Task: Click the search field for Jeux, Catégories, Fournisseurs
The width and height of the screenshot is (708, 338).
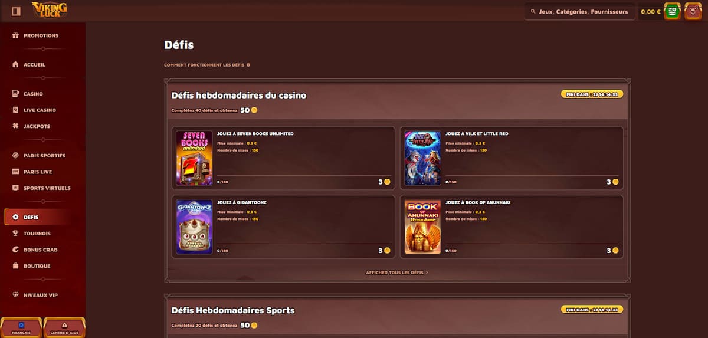Action: (580, 11)
